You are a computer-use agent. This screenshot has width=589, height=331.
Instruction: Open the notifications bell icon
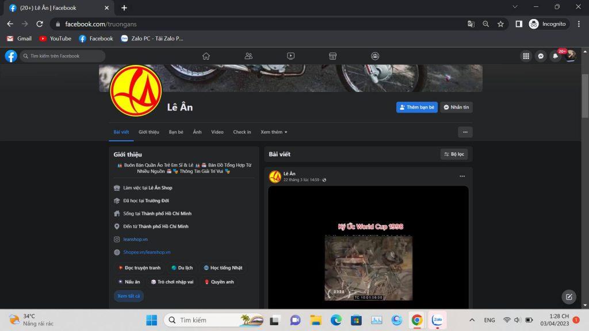click(556, 56)
